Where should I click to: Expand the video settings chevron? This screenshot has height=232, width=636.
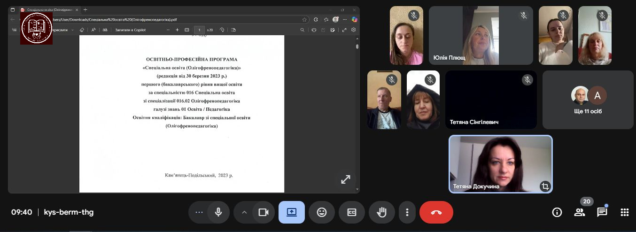point(244,212)
